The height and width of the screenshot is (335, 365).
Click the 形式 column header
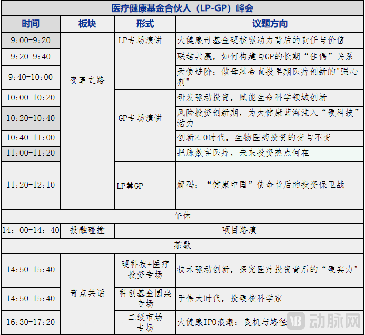[x=145, y=24]
